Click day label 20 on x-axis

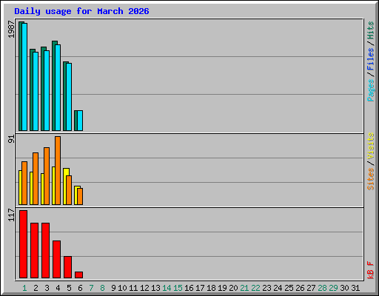tap(233, 288)
